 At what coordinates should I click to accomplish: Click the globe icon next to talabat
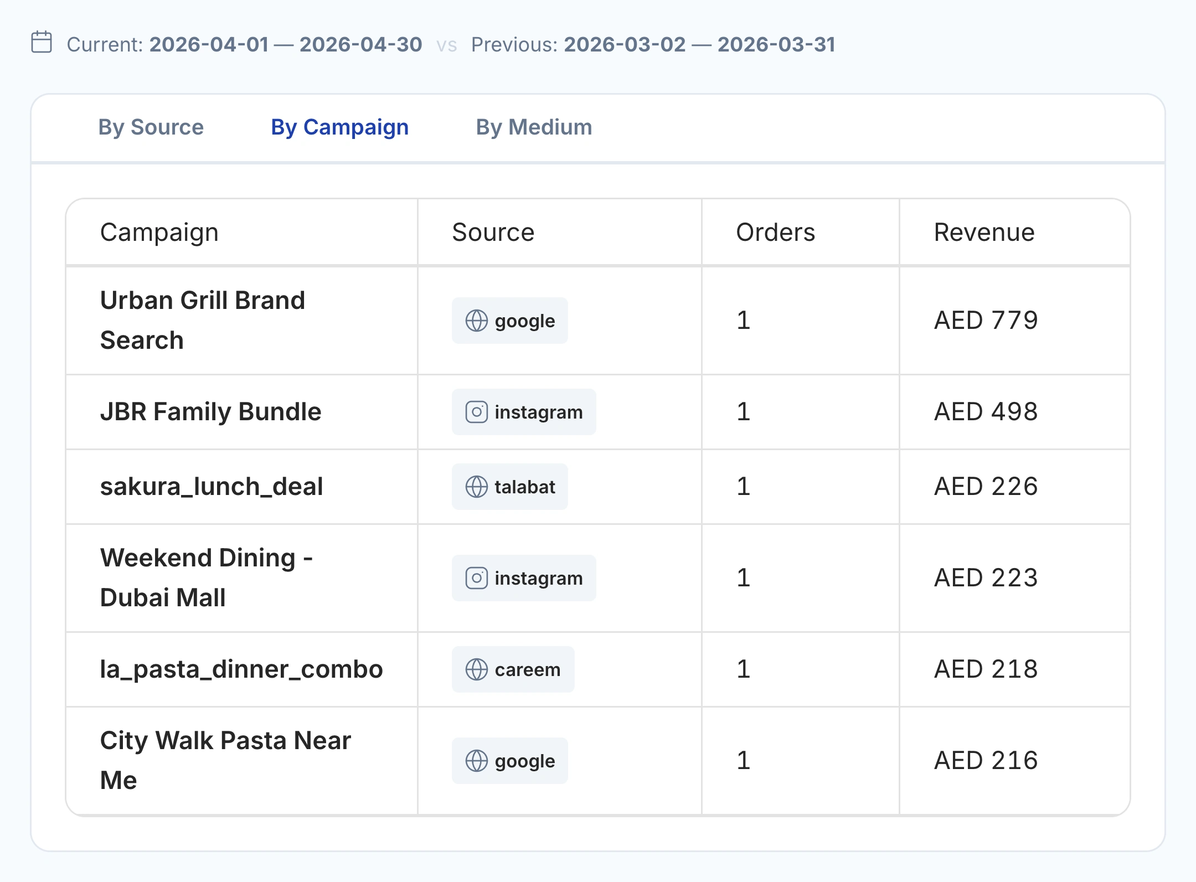476,487
